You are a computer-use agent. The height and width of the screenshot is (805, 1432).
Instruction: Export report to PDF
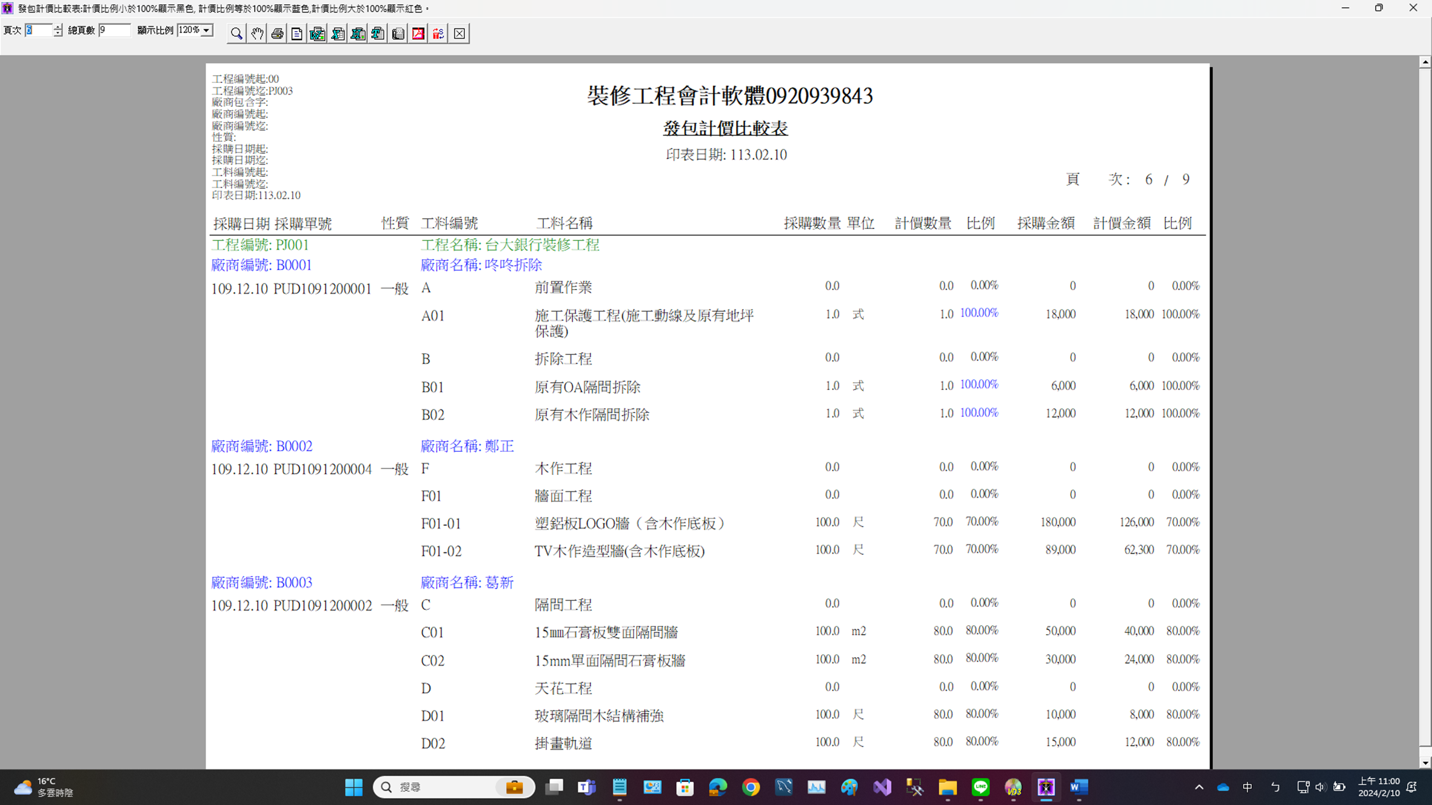click(418, 34)
